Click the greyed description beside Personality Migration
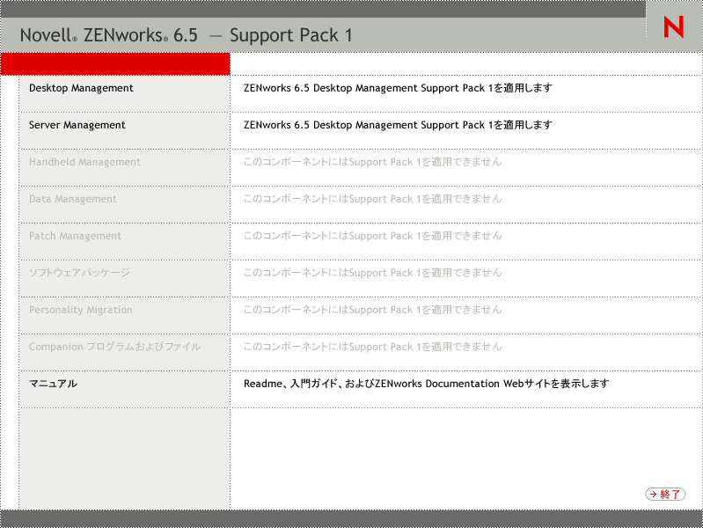This screenshot has width=703, height=528. tap(372, 310)
